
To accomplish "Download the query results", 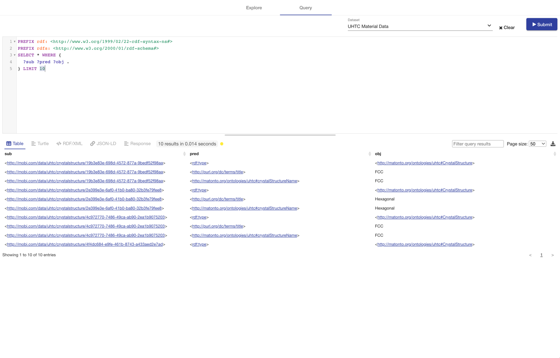I will pos(553,143).
